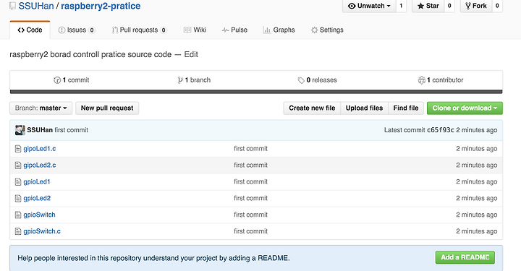Switch to the Pulse tab
Viewport: 521px width, 271px height.
[x=234, y=30]
